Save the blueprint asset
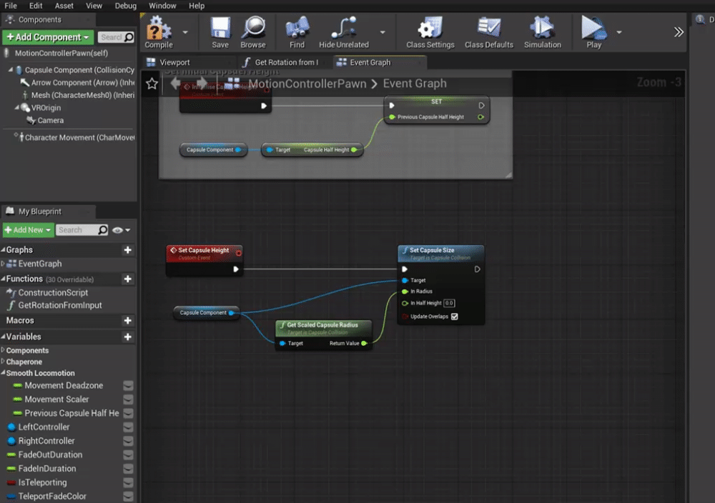715x503 pixels. [220, 32]
